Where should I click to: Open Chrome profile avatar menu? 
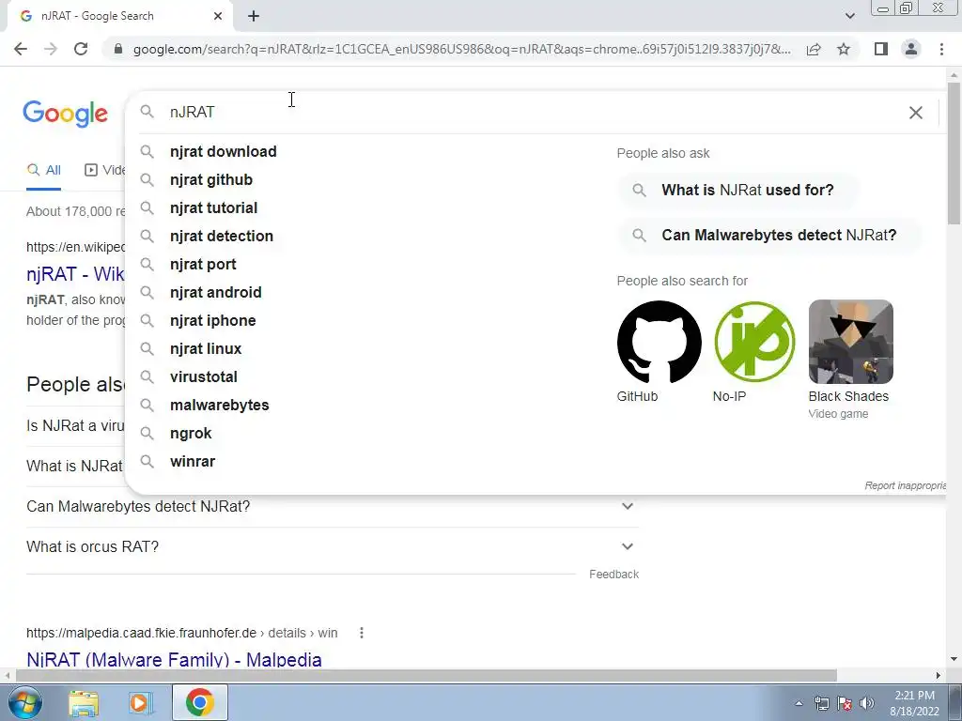coord(911,49)
